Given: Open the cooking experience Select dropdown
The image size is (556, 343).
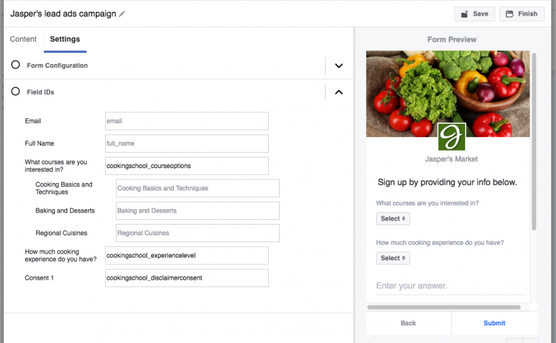Looking at the screenshot, I should click(393, 258).
